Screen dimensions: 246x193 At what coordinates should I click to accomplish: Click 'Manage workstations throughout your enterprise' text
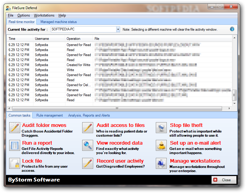(197, 169)
